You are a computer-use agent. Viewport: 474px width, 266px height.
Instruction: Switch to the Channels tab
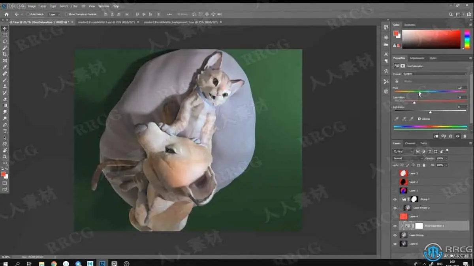click(x=410, y=143)
